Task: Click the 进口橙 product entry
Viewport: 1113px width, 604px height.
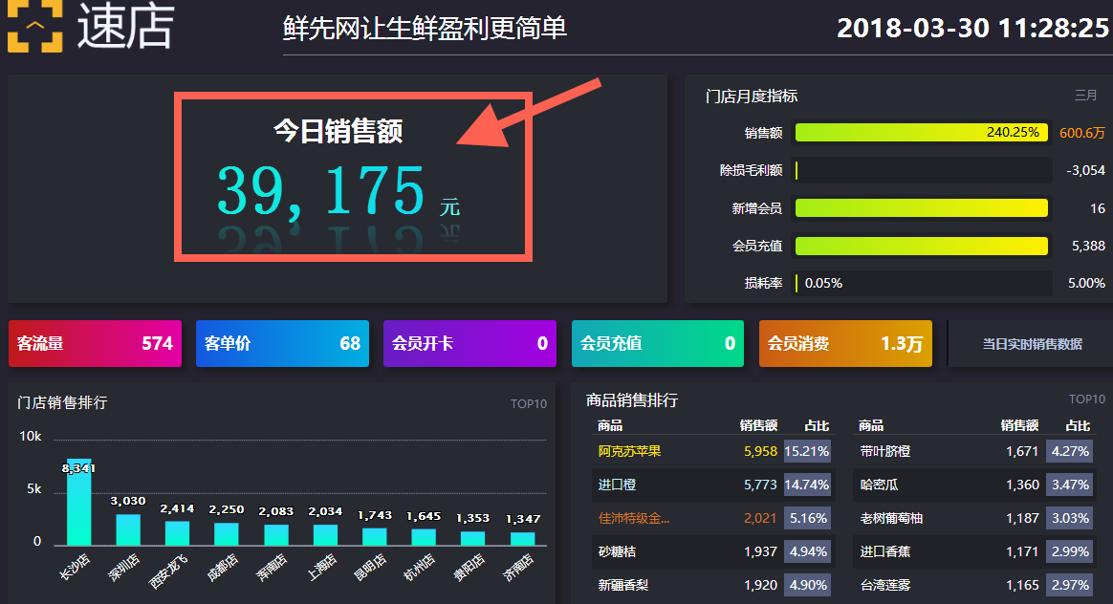Action: 617,485
